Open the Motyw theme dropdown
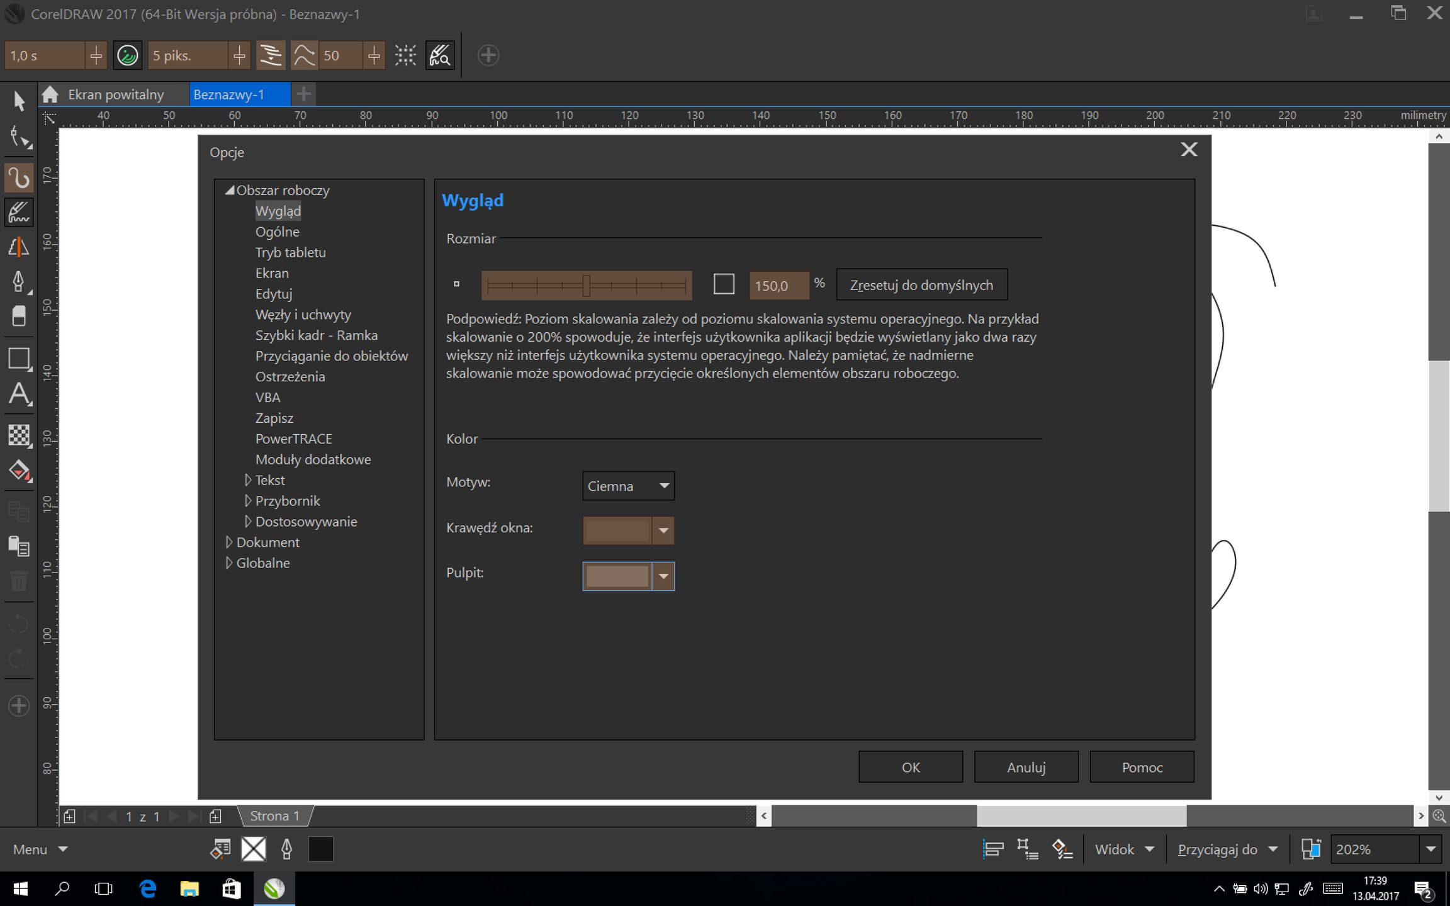The height and width of the screenshot is (906, 1450). [x=628, y=486]
